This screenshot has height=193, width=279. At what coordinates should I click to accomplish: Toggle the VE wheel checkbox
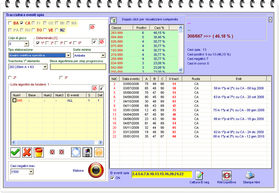click(x=45, y=30)
